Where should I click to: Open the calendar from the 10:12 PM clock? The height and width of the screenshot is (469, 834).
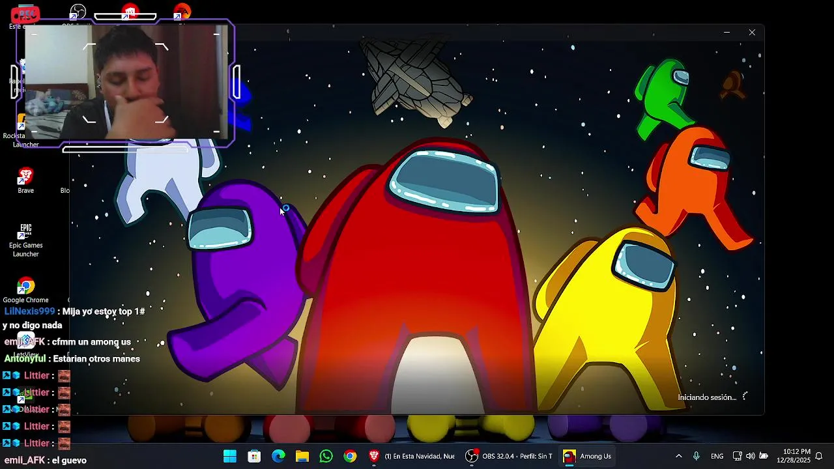pos(793,456)
